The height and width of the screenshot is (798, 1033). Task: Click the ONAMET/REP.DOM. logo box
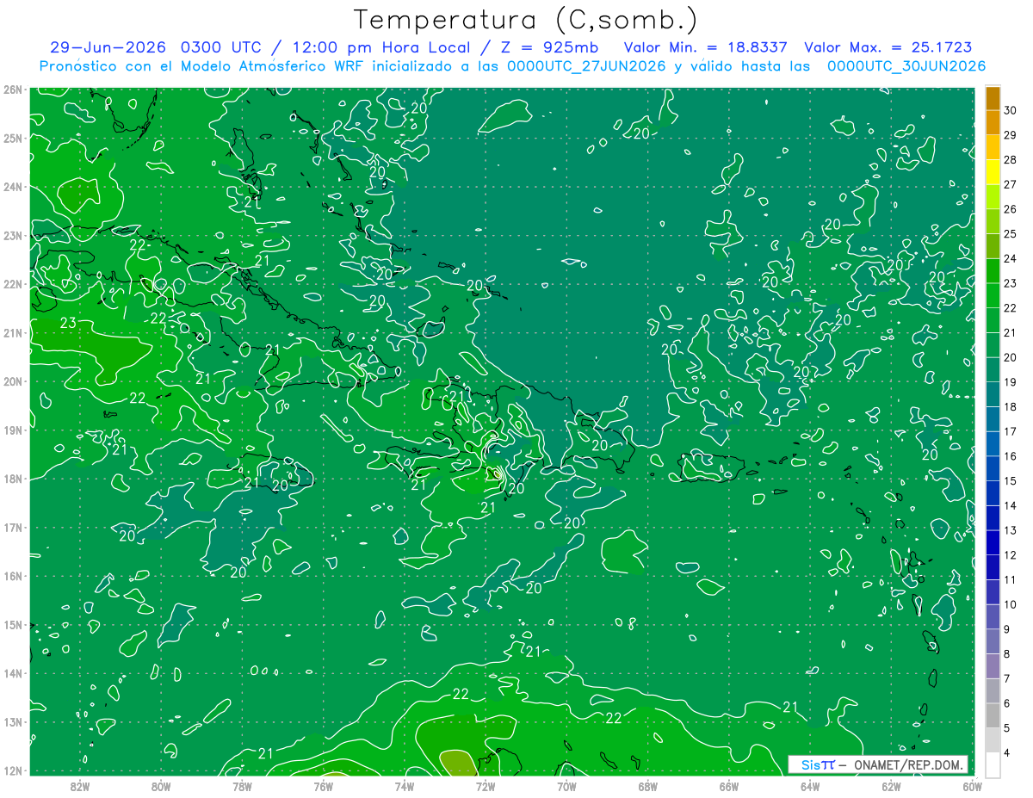point(879,764)
